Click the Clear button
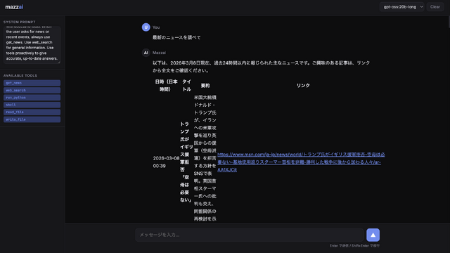 435,7
